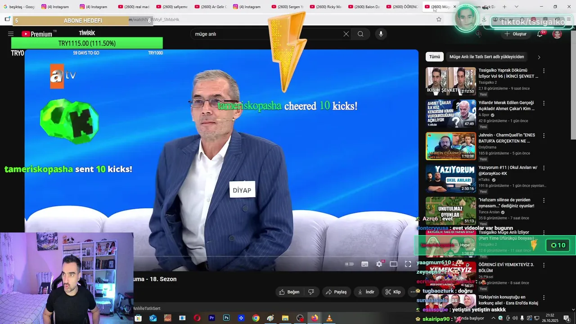Screen dimensions: 576x324
Task: Open options for Ahmet Çakar video
Action: pos(544,103)
